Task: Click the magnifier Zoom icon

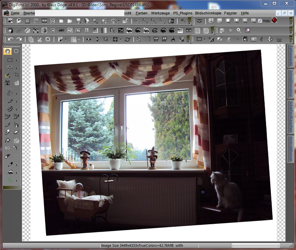Action: pyautogui.click(x=239, y=30)
